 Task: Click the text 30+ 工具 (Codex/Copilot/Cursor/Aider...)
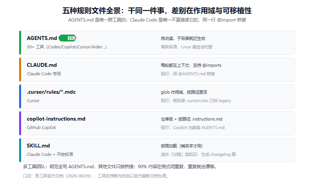tap(67, 47)
